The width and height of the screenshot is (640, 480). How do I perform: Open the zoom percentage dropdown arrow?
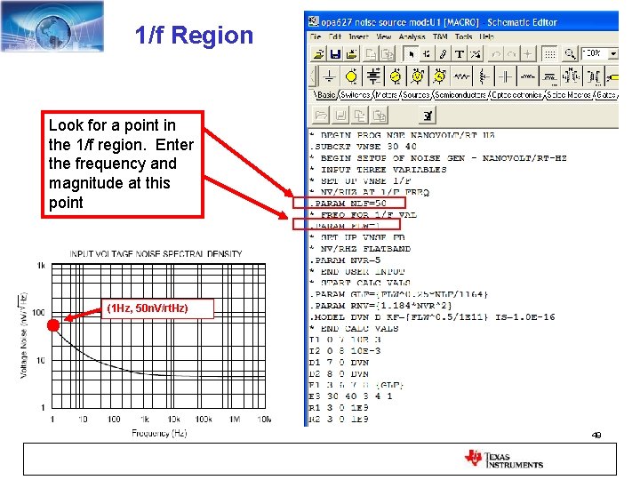click(613, 53)
